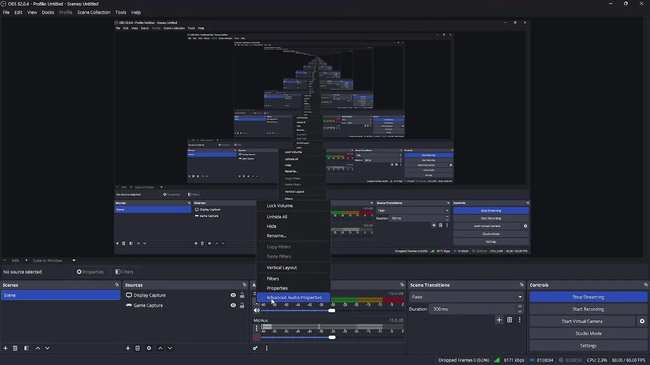
Task: Click Properties button in source toolbar
Action: click(90, 272)
